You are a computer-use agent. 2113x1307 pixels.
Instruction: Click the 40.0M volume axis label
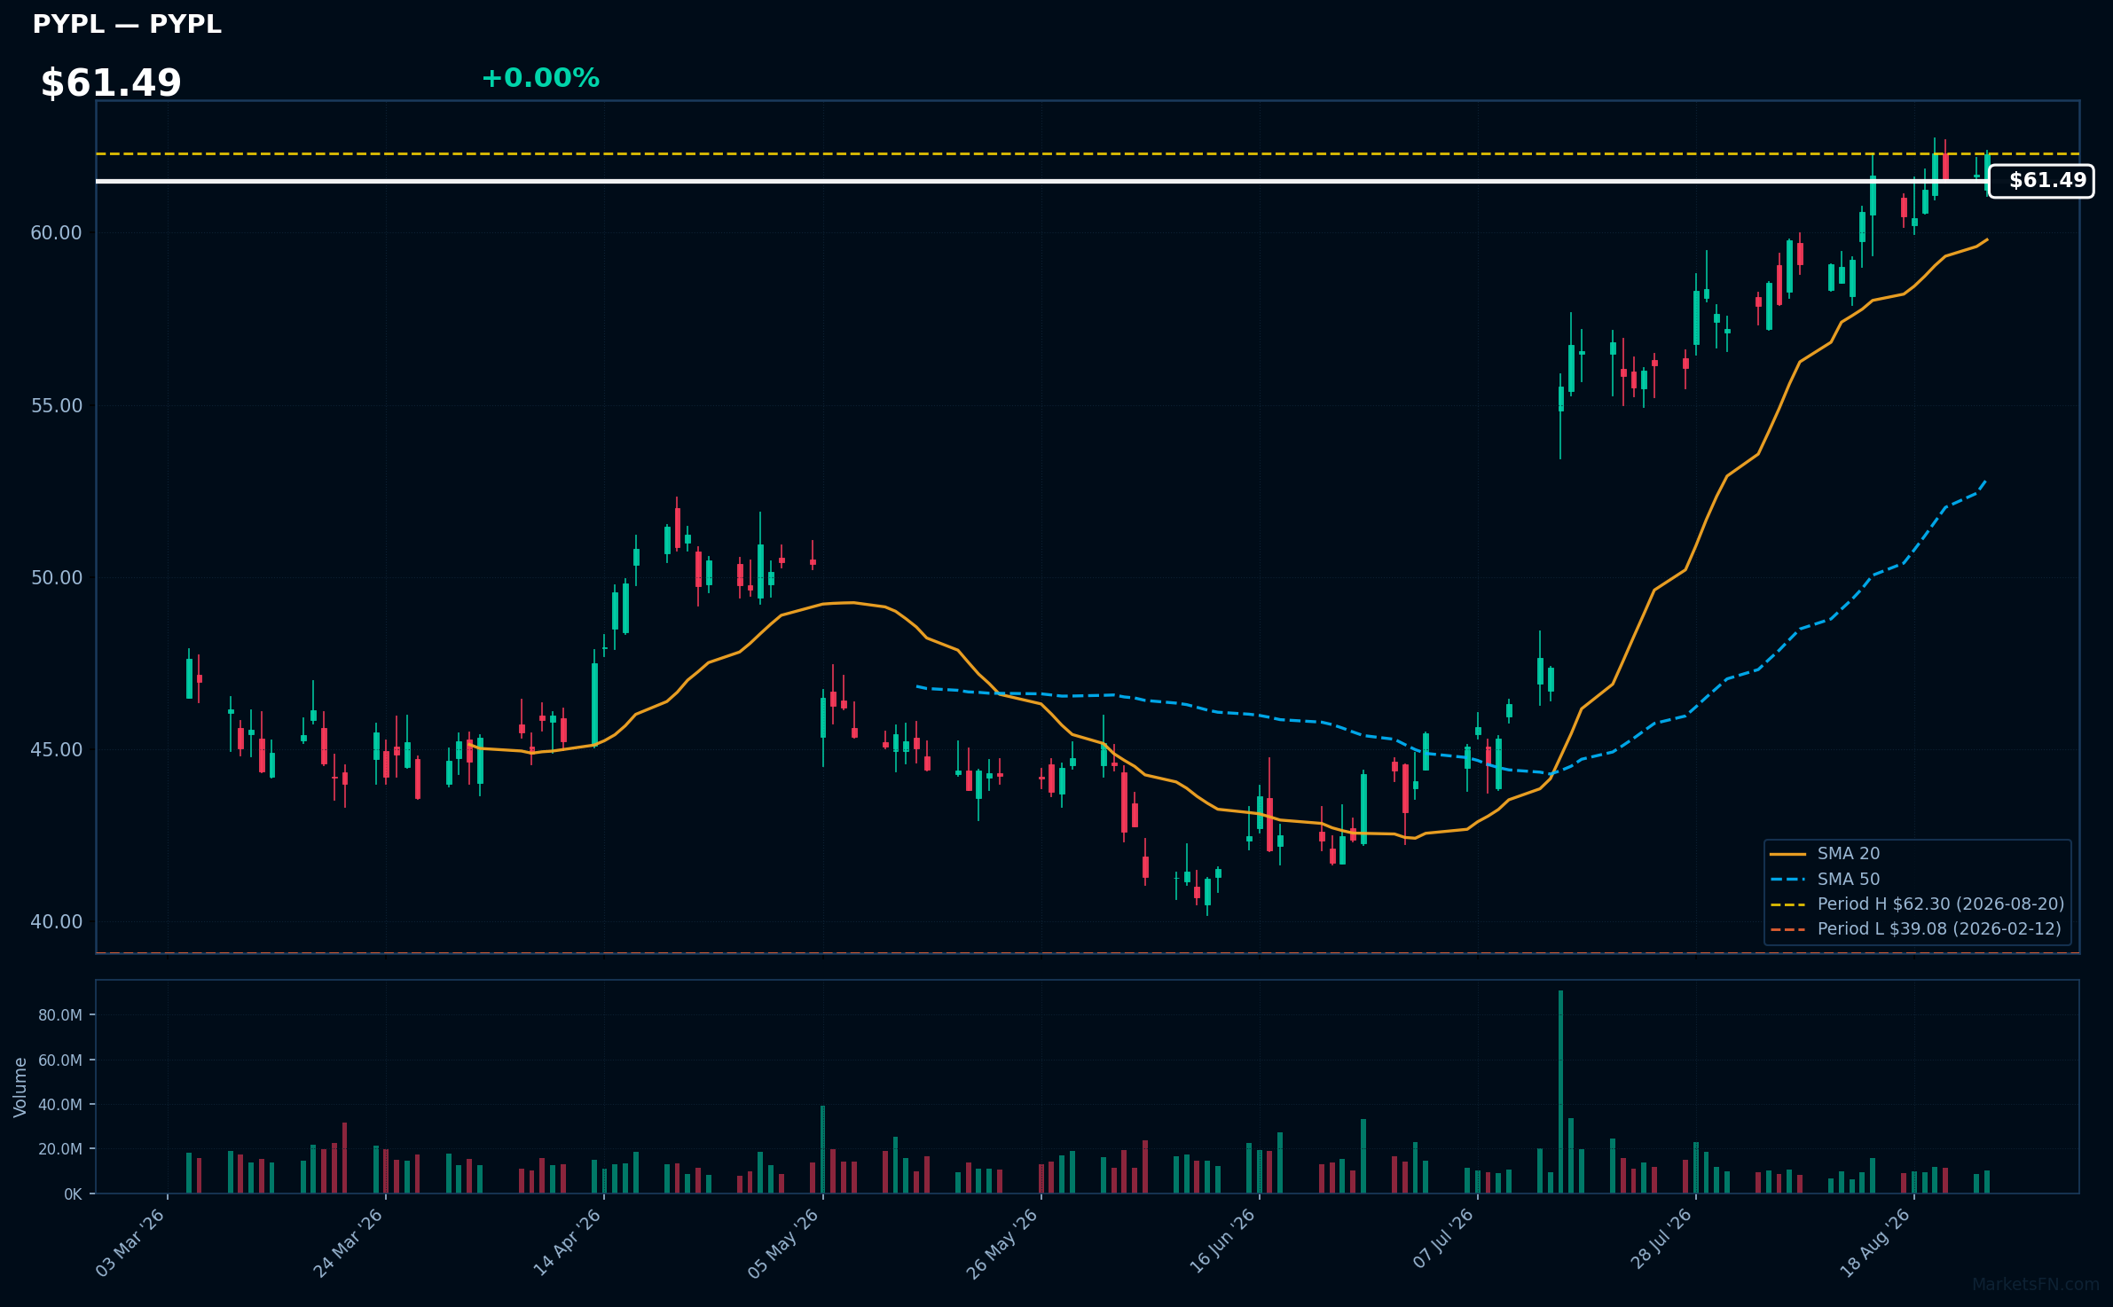point(60,1105)
